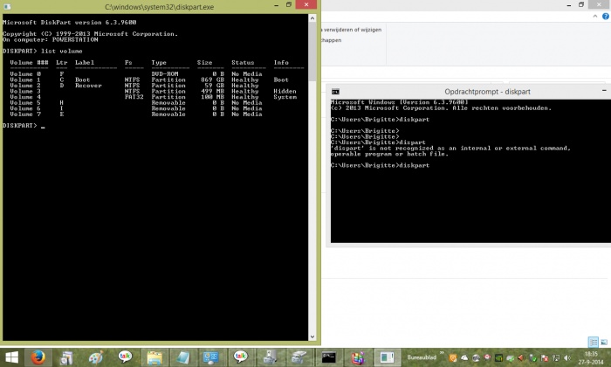
Task: Open the computer management taskbar icon
Action: click(270, 357)
